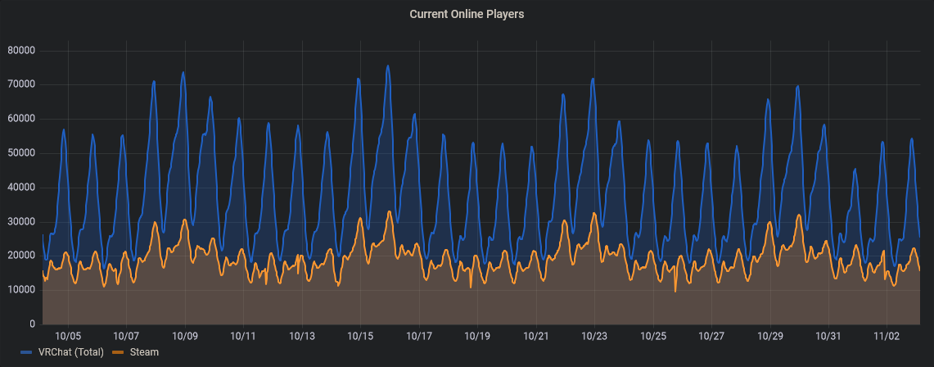
Task: Click the 60000 y-axis value
Action: pos(21,119)
